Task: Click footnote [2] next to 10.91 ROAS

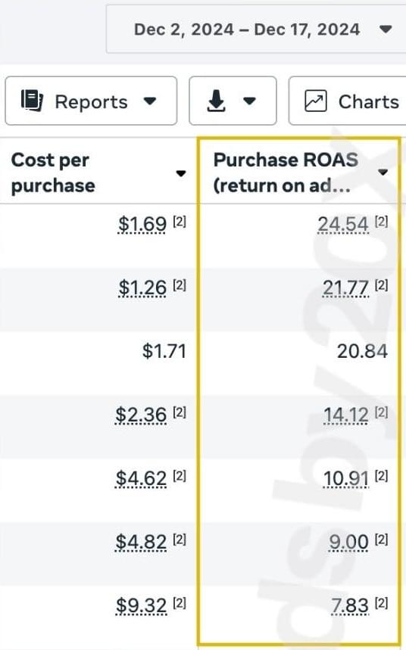Action: (x=382, y=475)
